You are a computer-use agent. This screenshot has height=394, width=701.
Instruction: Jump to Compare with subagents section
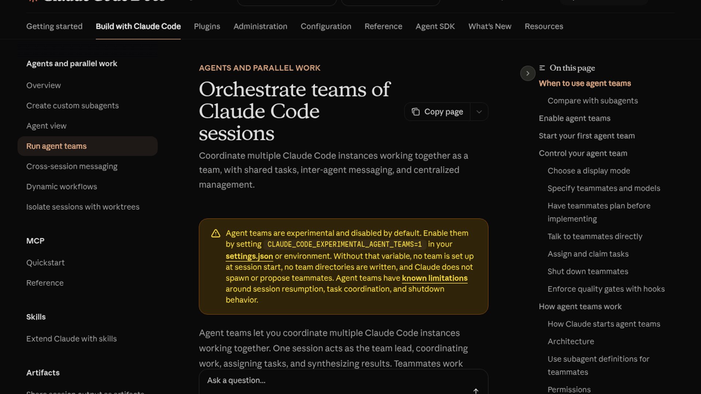(593, 101)
